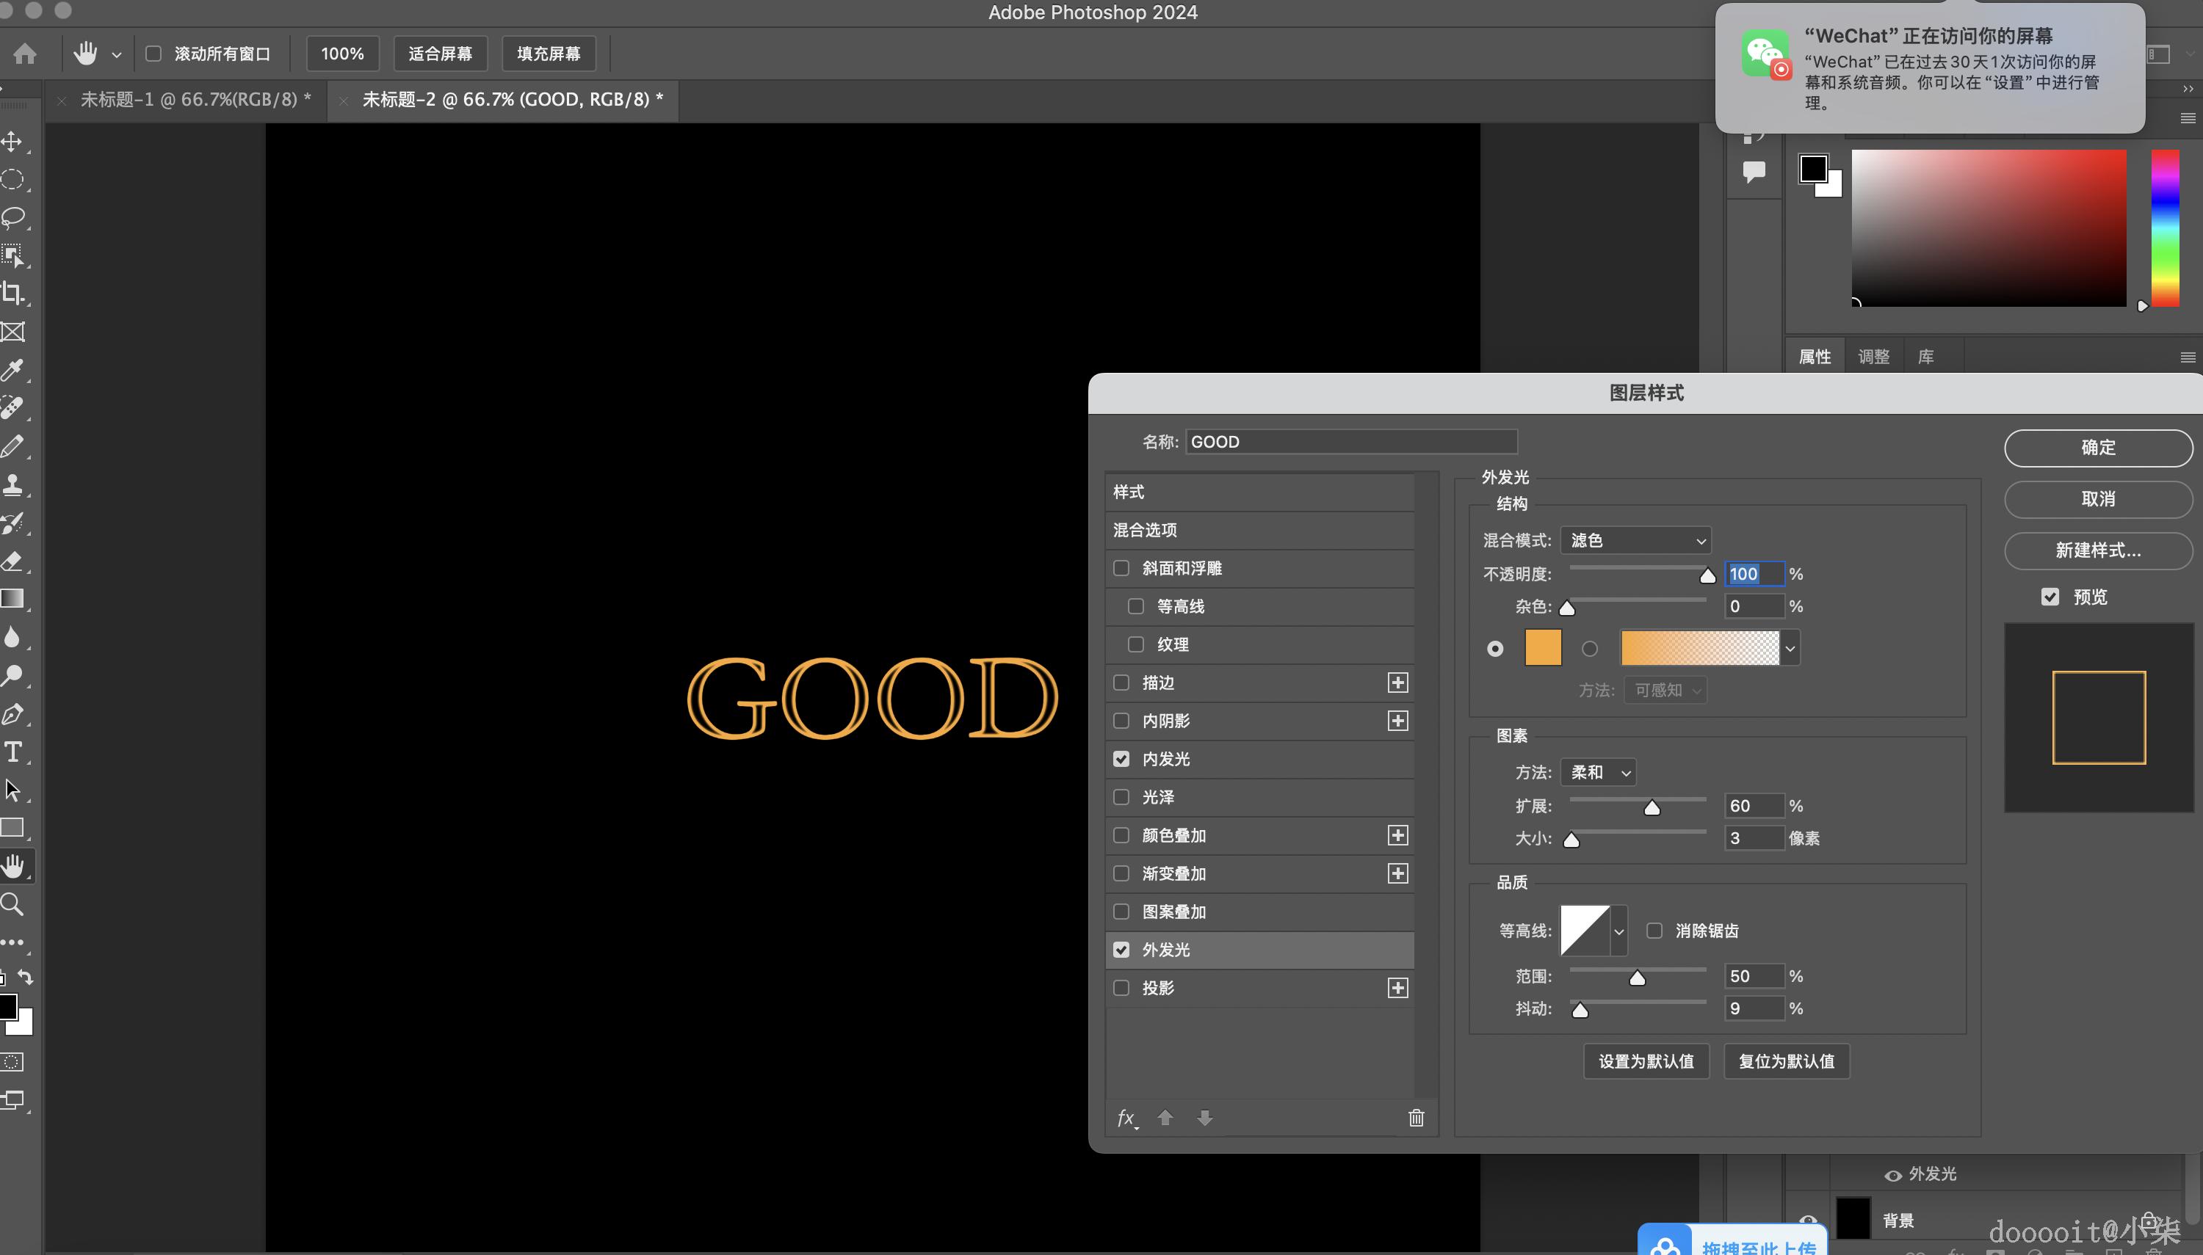This screenshot has width=2203, height=1255.
Task: Select the Eyedropper tool
Action: click(13, 370)
